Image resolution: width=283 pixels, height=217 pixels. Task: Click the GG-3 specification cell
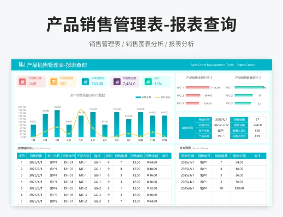pos(97,195)
